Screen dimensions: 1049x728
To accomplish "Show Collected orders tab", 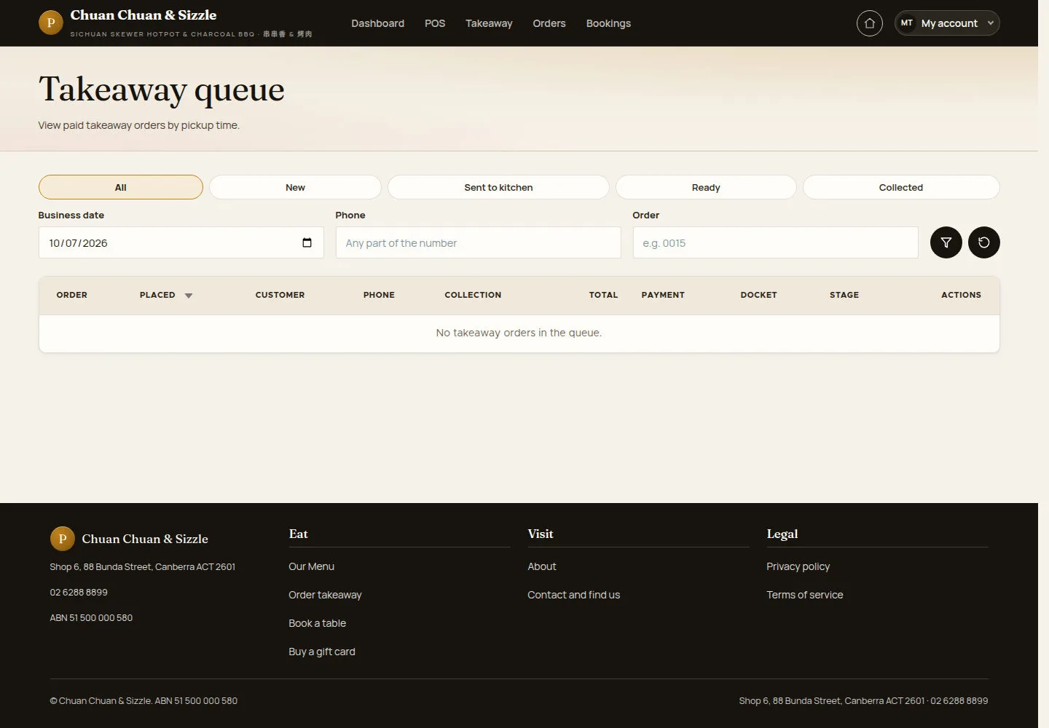I will (901, 187).
